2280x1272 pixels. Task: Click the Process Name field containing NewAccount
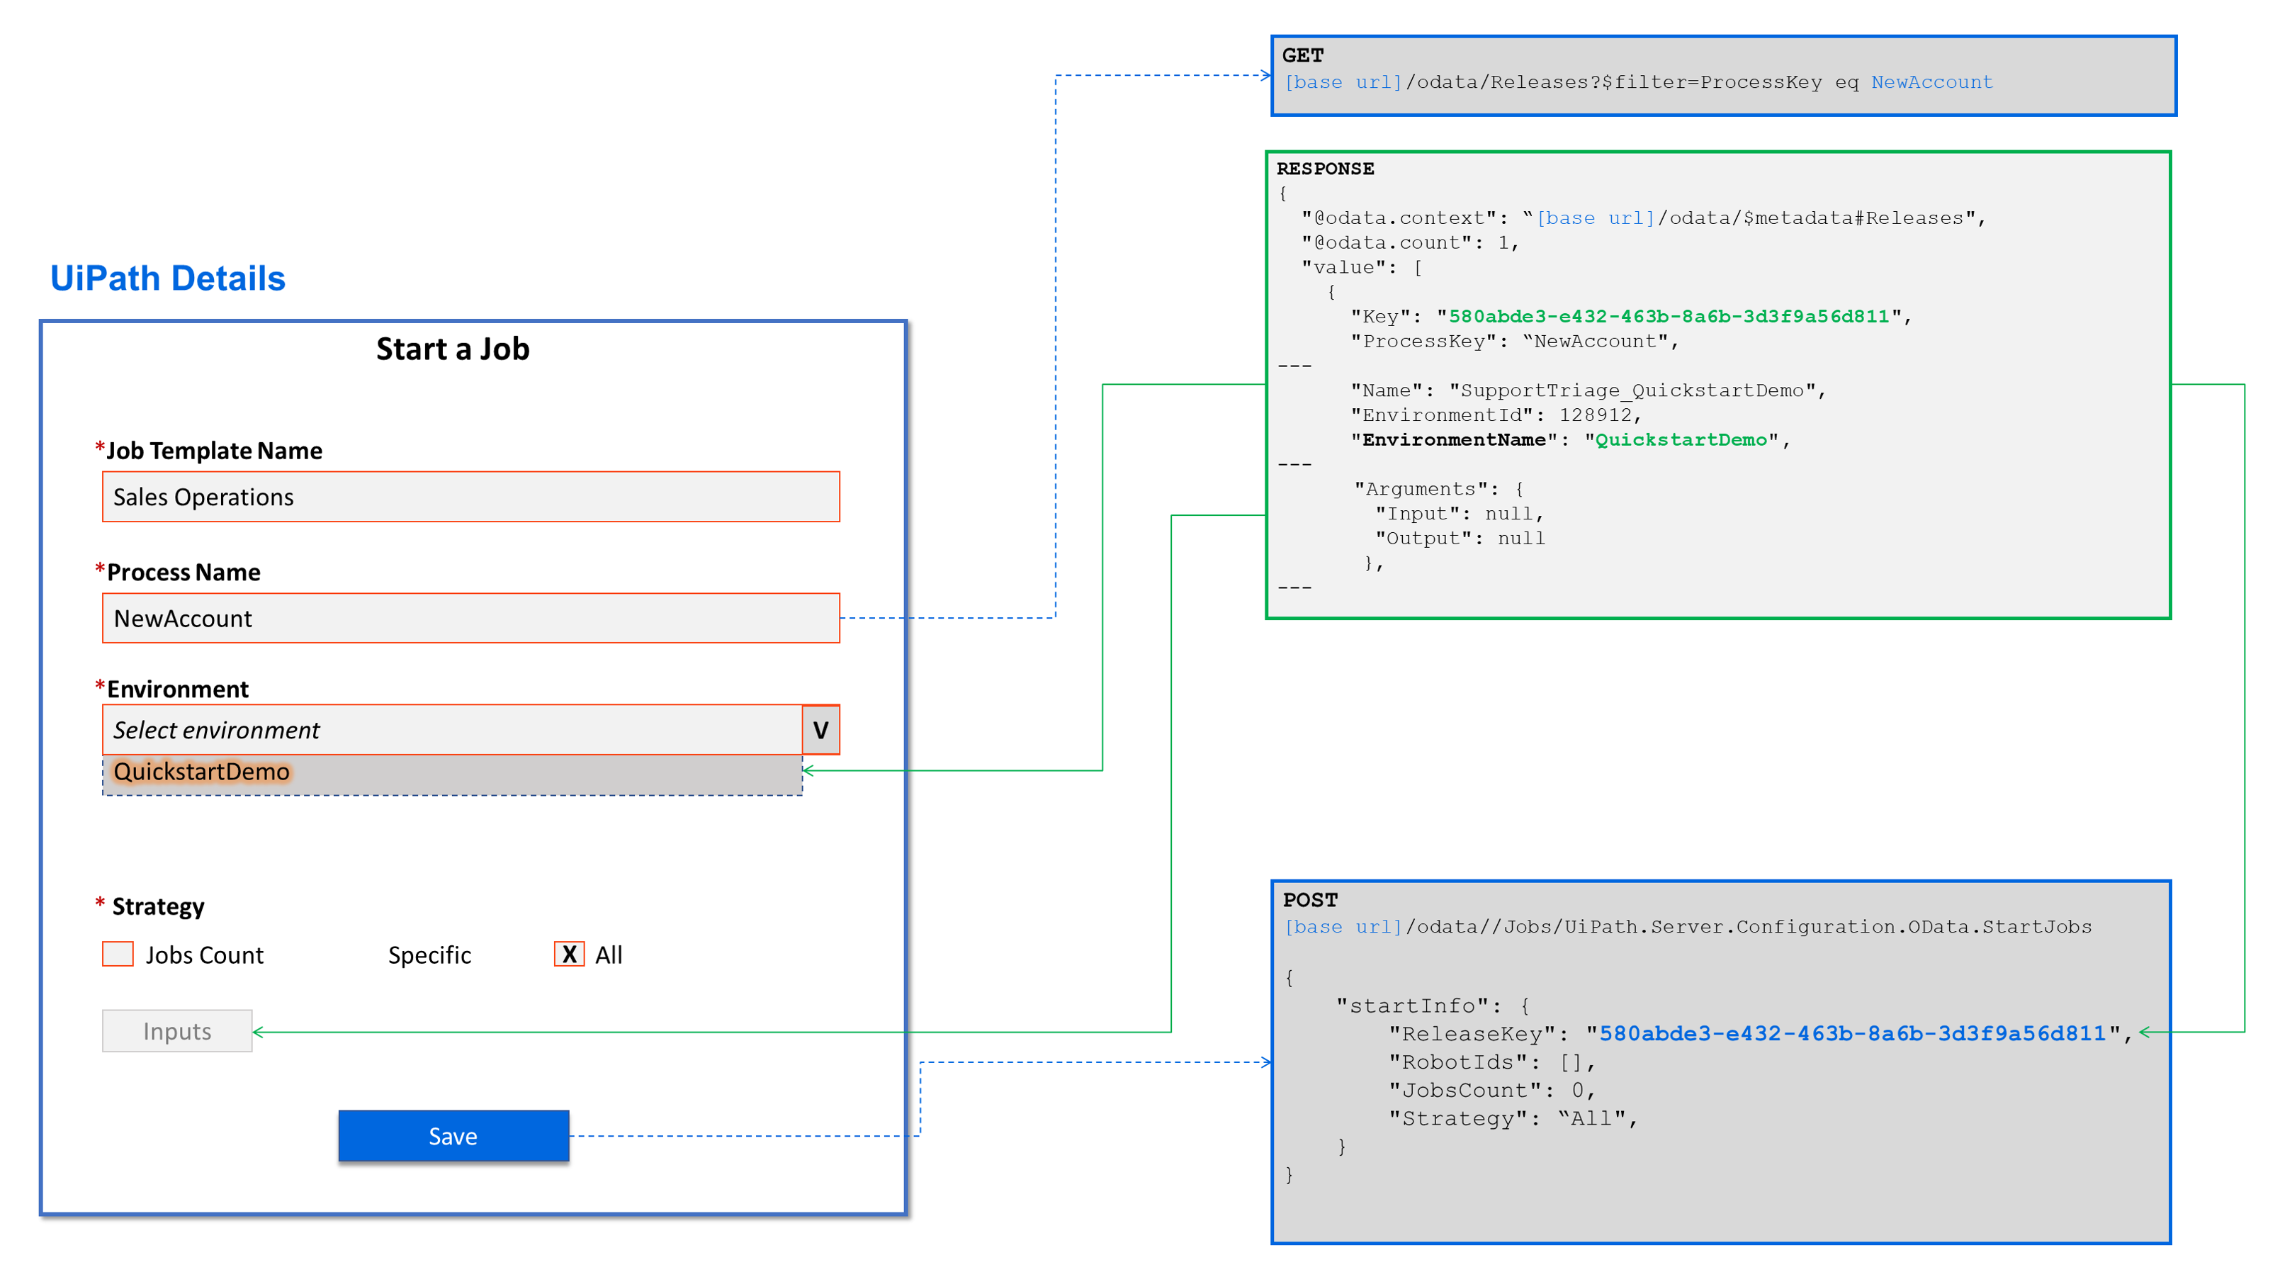[x=471, y=618]
